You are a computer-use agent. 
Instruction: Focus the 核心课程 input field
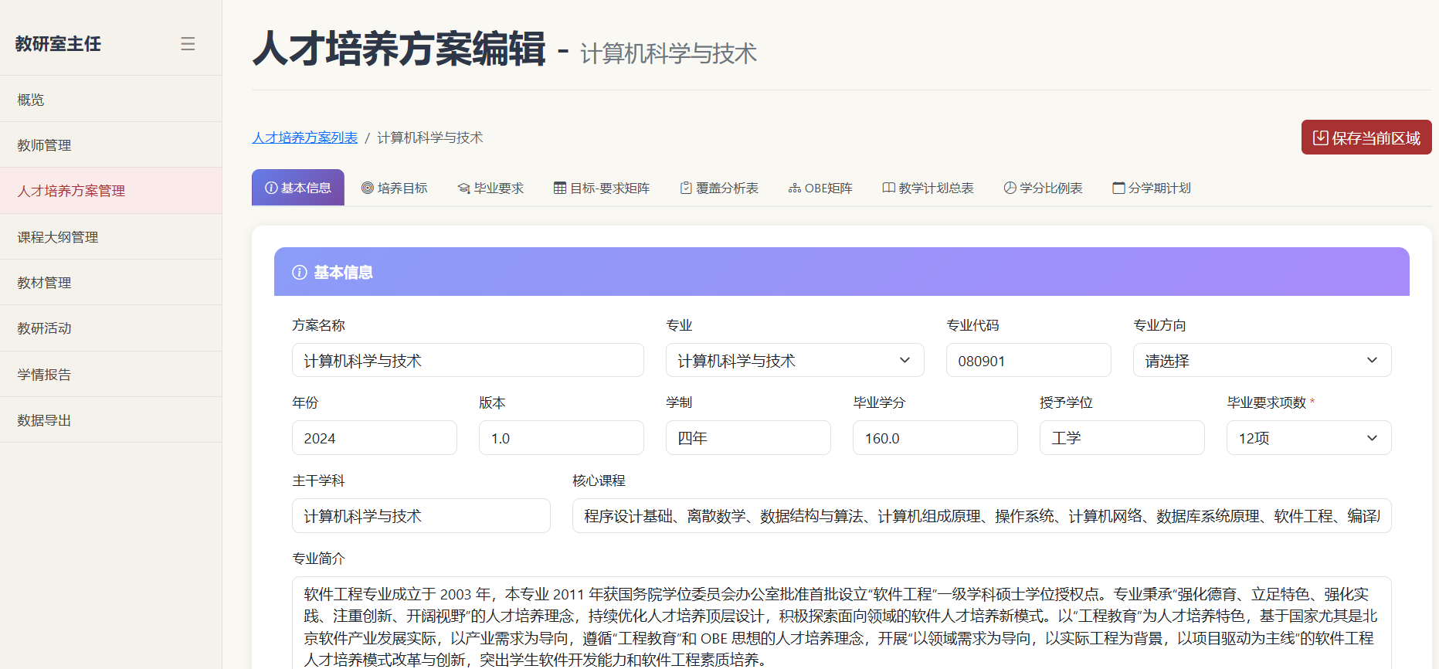982,516
